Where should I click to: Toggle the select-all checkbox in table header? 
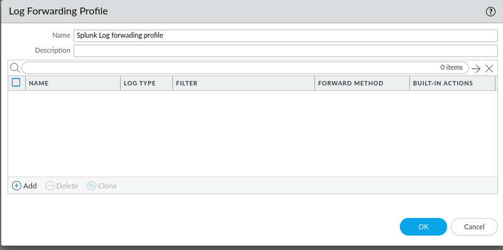pos(16,83)
